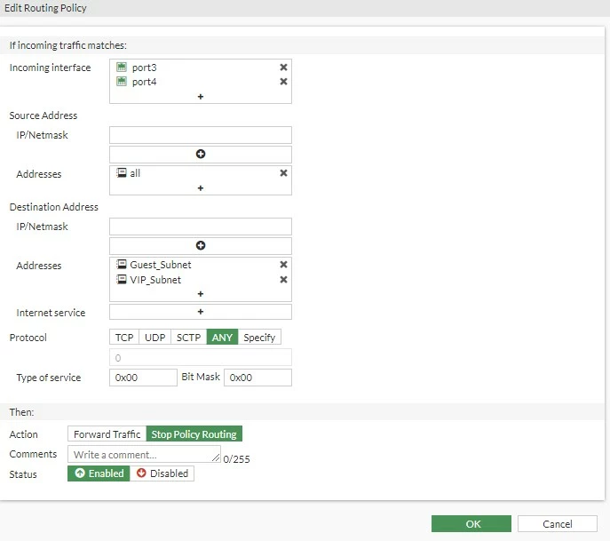Remove VIP_Subnet from destination addresses
Viewport: 610px width, 541px height.
(x=283, y=280)
